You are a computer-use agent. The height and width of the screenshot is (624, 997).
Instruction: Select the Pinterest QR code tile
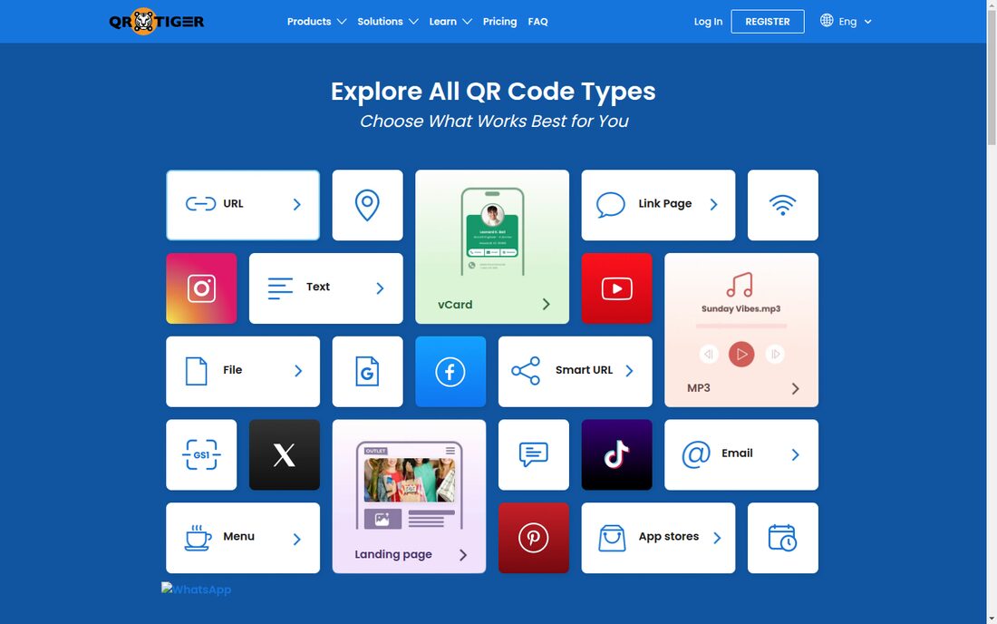pos(534,538)
